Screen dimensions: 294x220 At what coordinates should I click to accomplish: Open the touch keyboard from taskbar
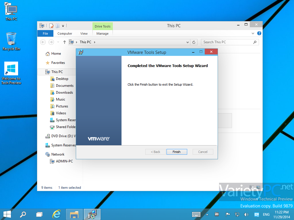point(196,214)
